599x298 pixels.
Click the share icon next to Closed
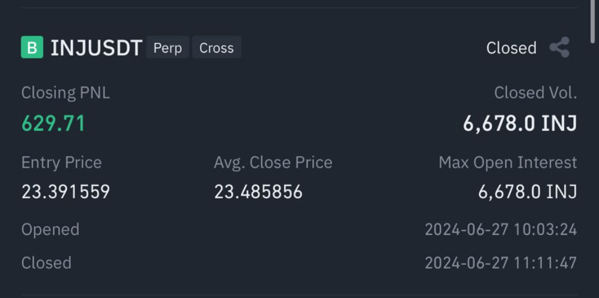pyautogui.click(x=560, y=47)
